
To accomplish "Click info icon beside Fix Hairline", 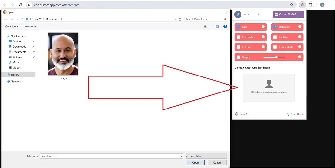I will 263,37.
